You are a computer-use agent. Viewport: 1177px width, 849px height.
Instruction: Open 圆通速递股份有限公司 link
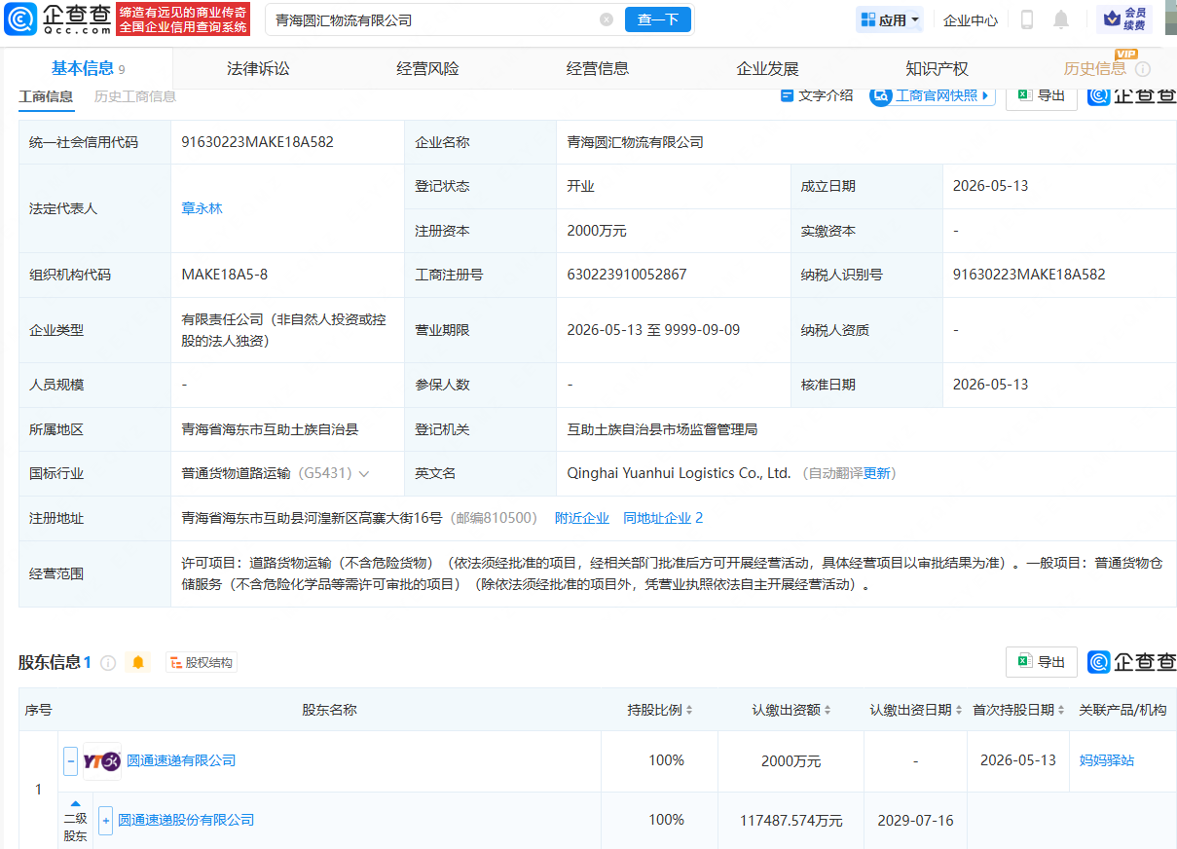pyautogui.click(x=186, y=820)
